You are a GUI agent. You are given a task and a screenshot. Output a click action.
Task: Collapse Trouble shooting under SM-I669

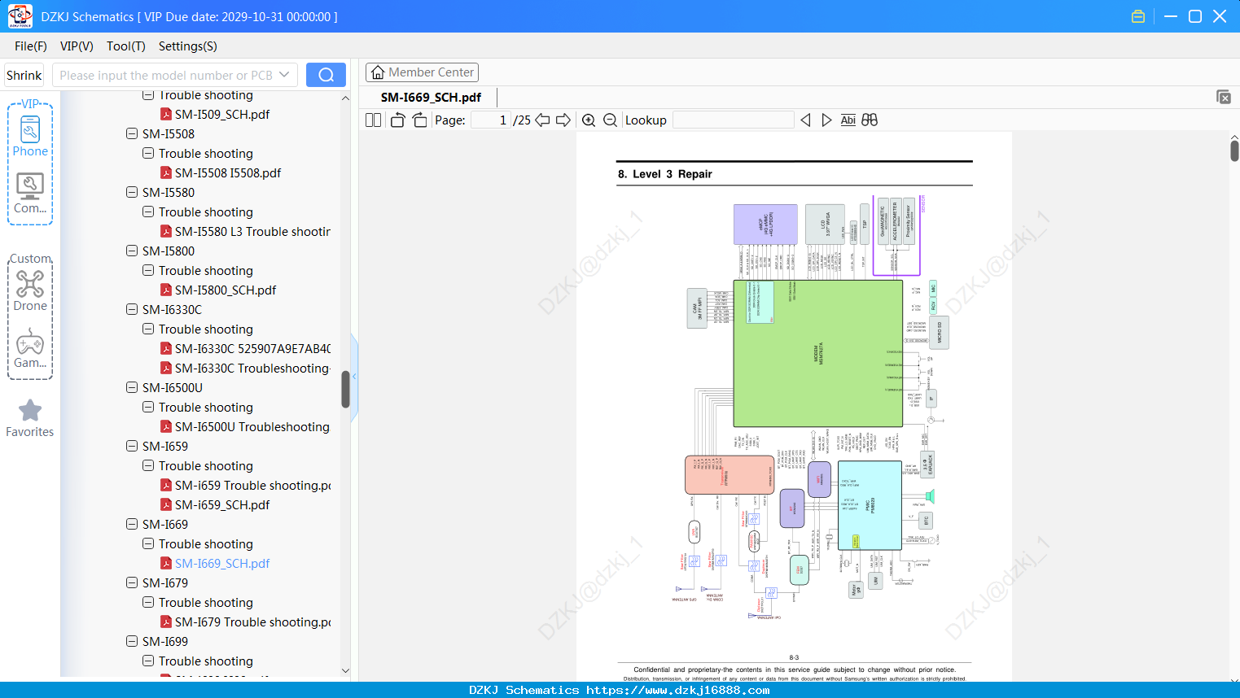[148, 544]
